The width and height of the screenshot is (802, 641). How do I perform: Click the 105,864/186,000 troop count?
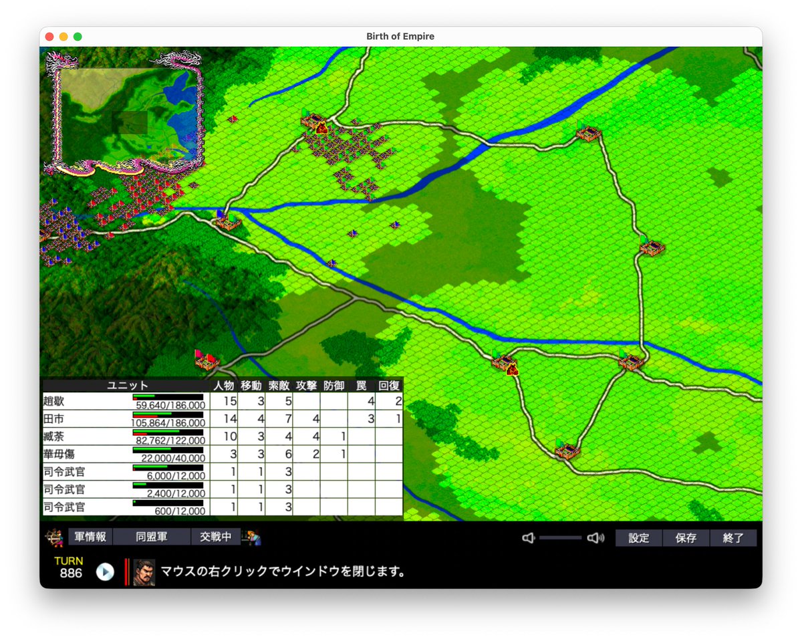pos(168,423)
